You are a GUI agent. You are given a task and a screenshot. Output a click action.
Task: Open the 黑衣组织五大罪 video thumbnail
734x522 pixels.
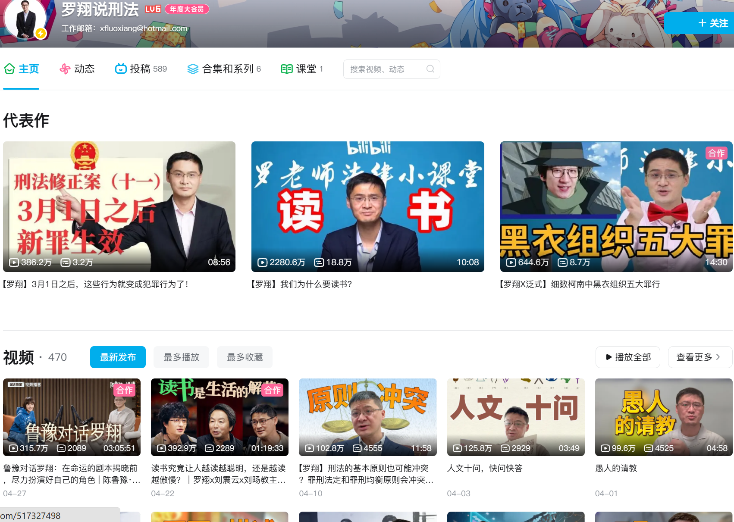[616, 206]
